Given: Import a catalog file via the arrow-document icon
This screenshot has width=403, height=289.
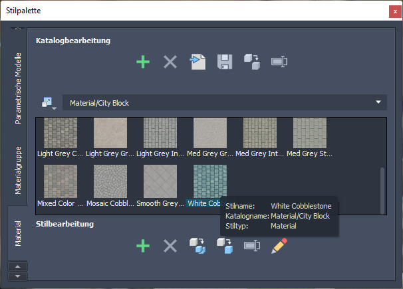Looking at the screenshot, I should tap(198, 62).
